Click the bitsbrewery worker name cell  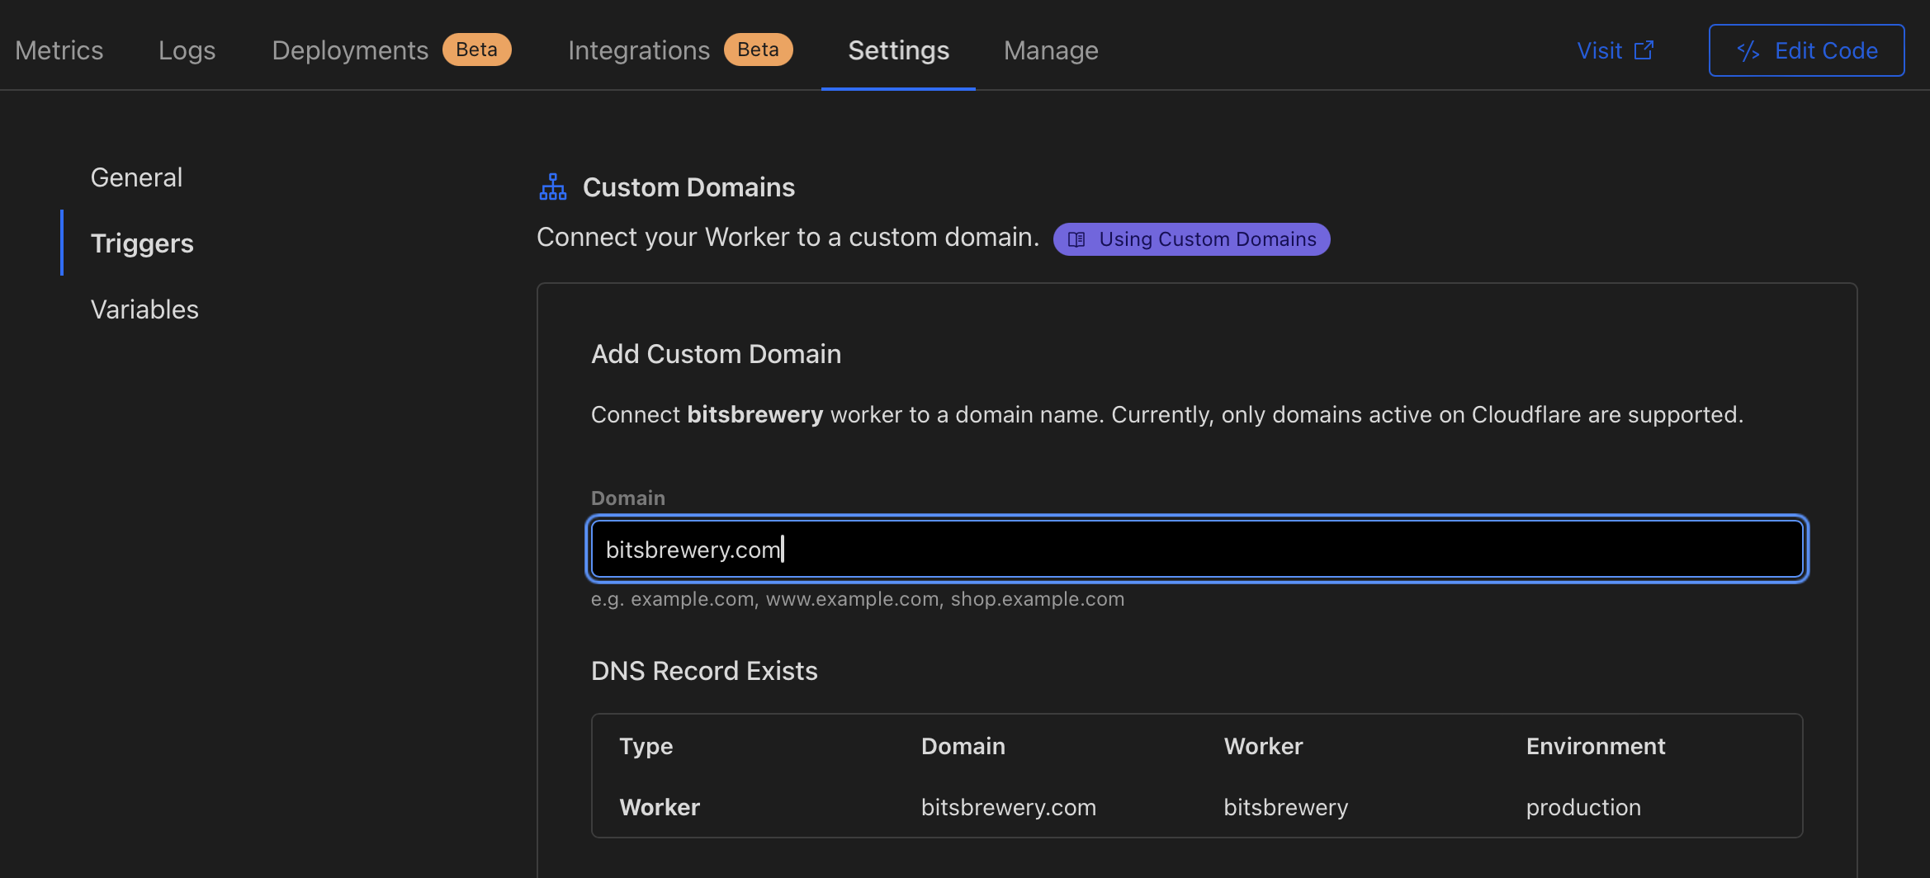tap(1285, 807)
